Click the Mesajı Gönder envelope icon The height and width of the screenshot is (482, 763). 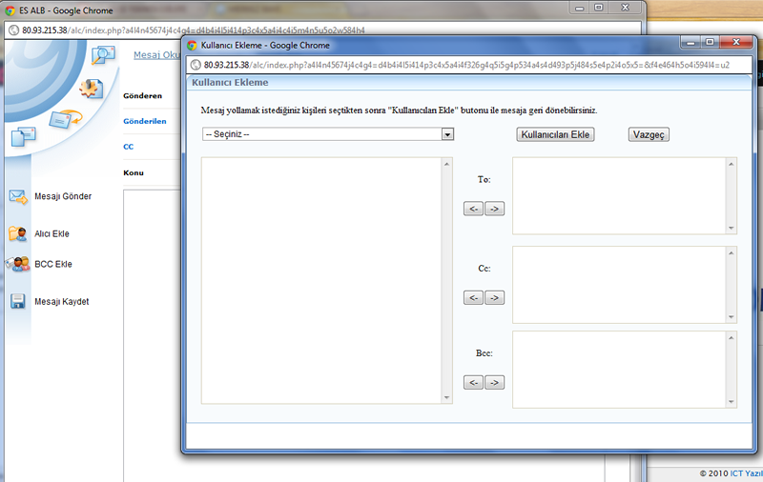17,197
